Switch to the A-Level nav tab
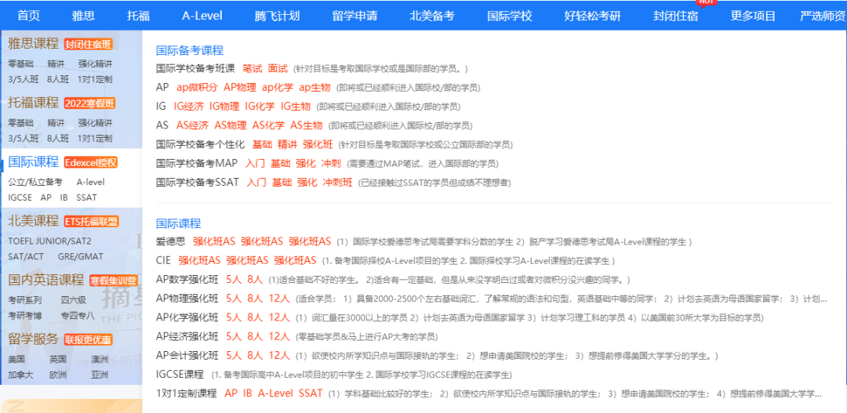 (202, 16)
